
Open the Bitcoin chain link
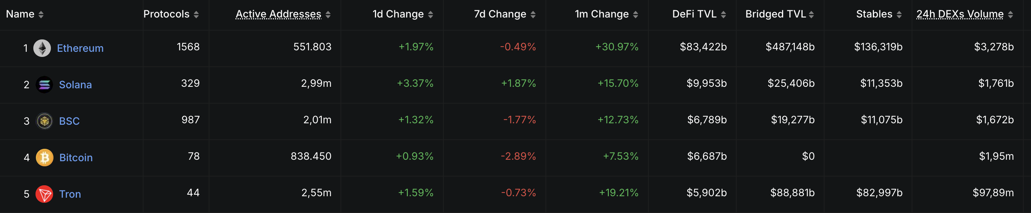click(76, 158)
